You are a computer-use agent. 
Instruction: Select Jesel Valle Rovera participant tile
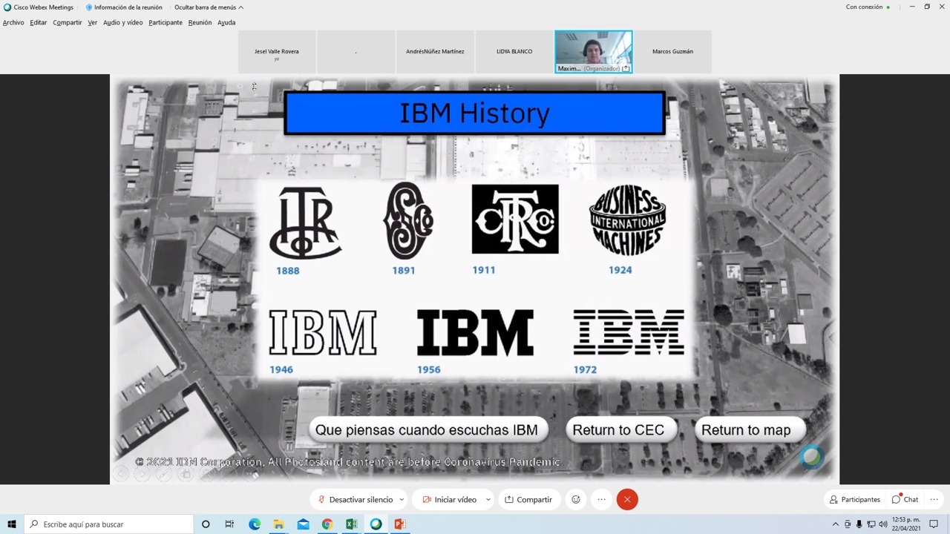277,52
